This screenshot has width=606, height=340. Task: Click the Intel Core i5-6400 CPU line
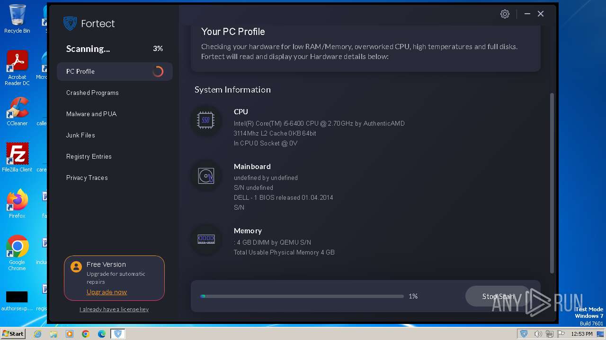click(x=319, y=123)
